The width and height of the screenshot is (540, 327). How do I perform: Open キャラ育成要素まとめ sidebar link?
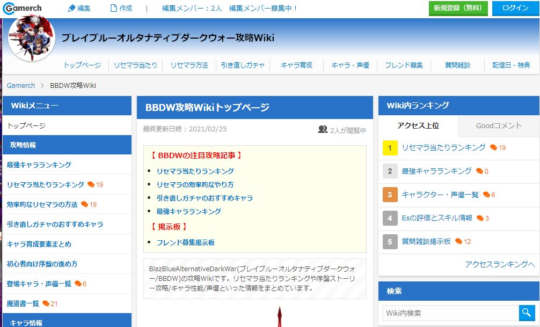point(39,244)
